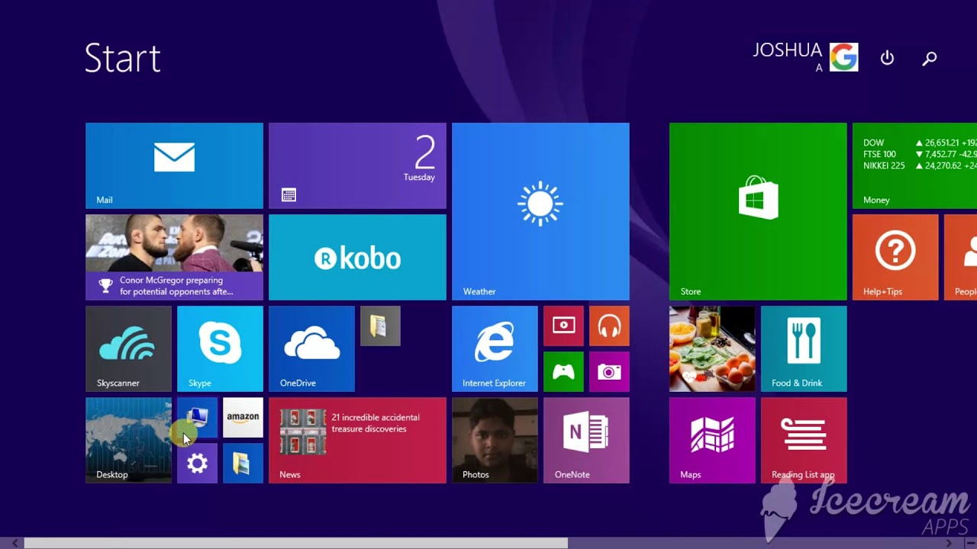Open the Video app small tile
The width and height of the screenshot is (977, 549).
pyautogui.click(x=563, y=326)
